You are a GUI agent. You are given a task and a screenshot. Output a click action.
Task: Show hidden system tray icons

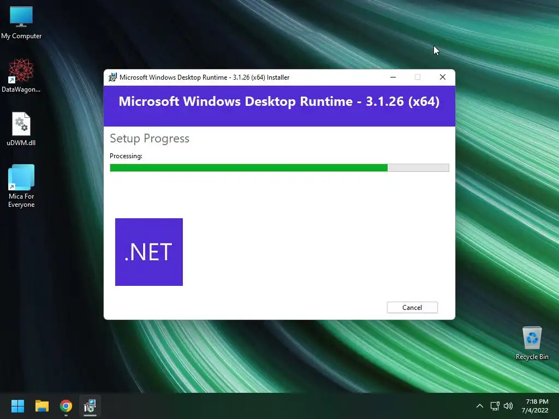[x=480, y=406]
